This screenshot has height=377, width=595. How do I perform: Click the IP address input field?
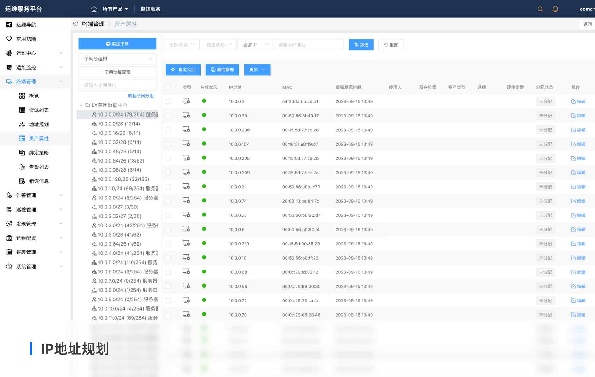click(x=308, y=45)
